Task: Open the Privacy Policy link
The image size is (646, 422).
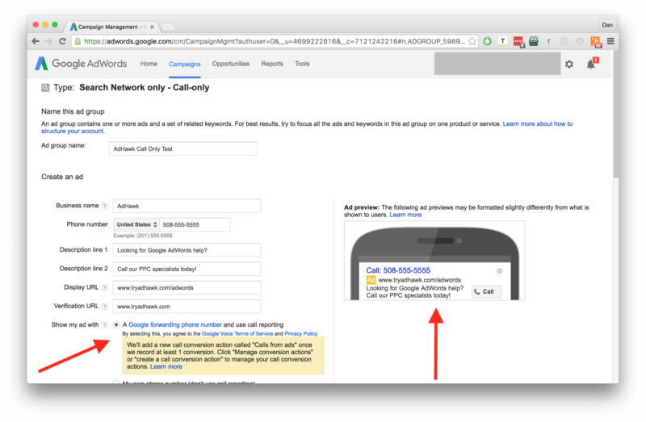Action: 300,333
